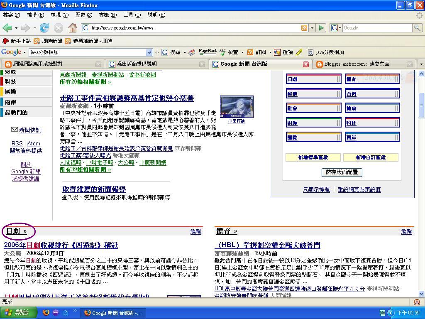Open the dropdown arrow next to 檢查
This screenshot has height=319, width=425.
point(242,52)
